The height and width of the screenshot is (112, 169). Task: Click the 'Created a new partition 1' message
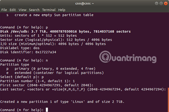[62, 101]
